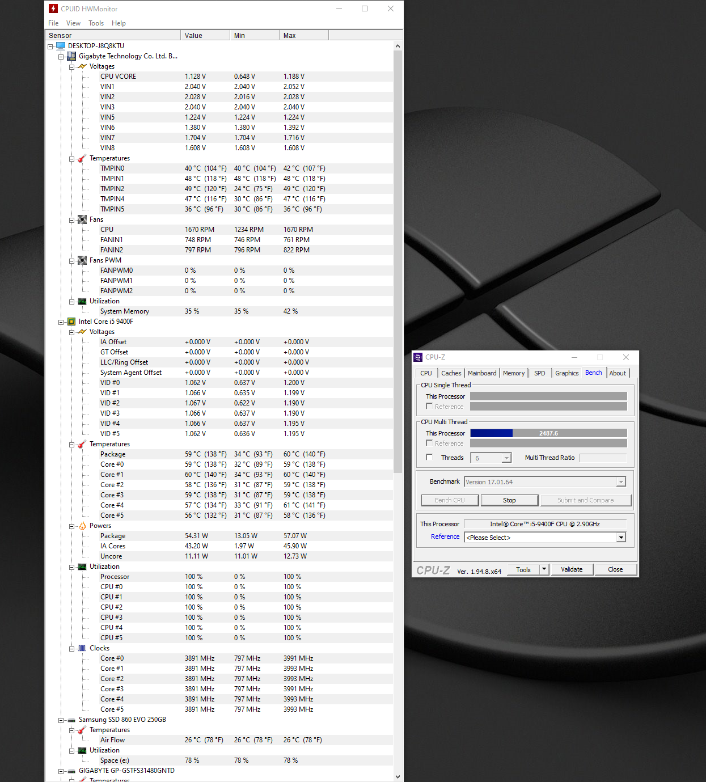The image size is (706, 782).
Task: Click the Fans icon under Gigabyte board
Action: click(82, 219)
